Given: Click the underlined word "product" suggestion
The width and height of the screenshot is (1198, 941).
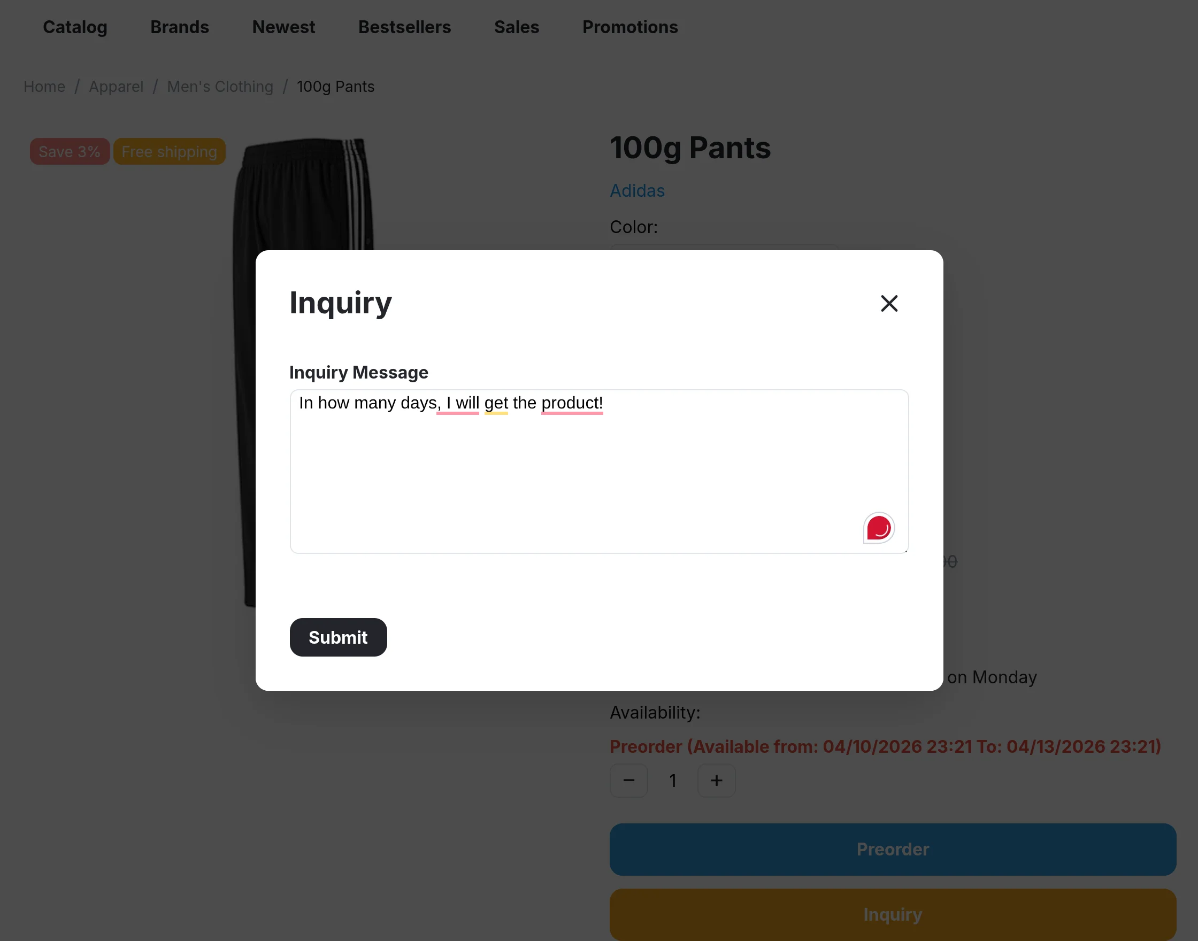Looking at the screenshot, I should coord(571,403).
